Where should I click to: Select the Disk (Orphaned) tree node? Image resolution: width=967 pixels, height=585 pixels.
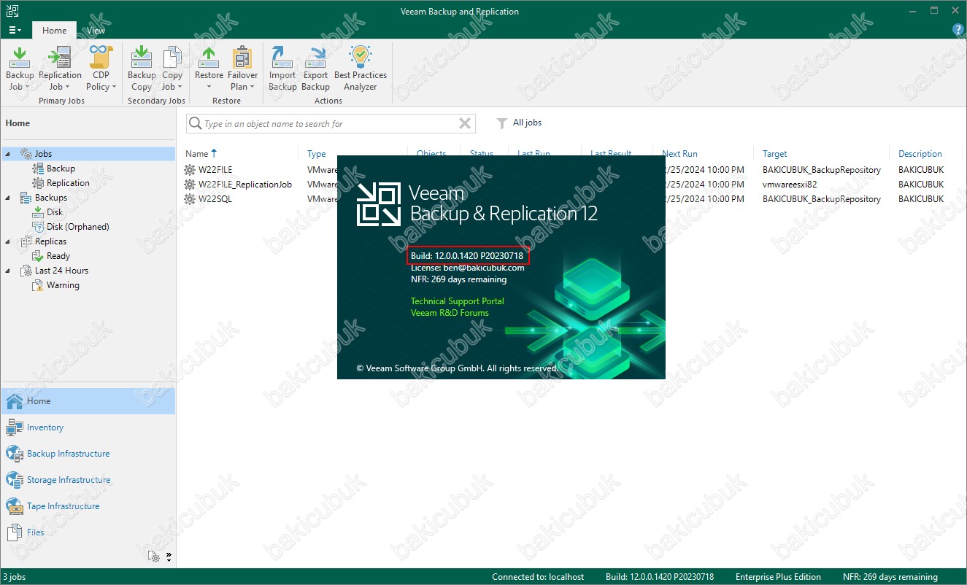(77, 227)
